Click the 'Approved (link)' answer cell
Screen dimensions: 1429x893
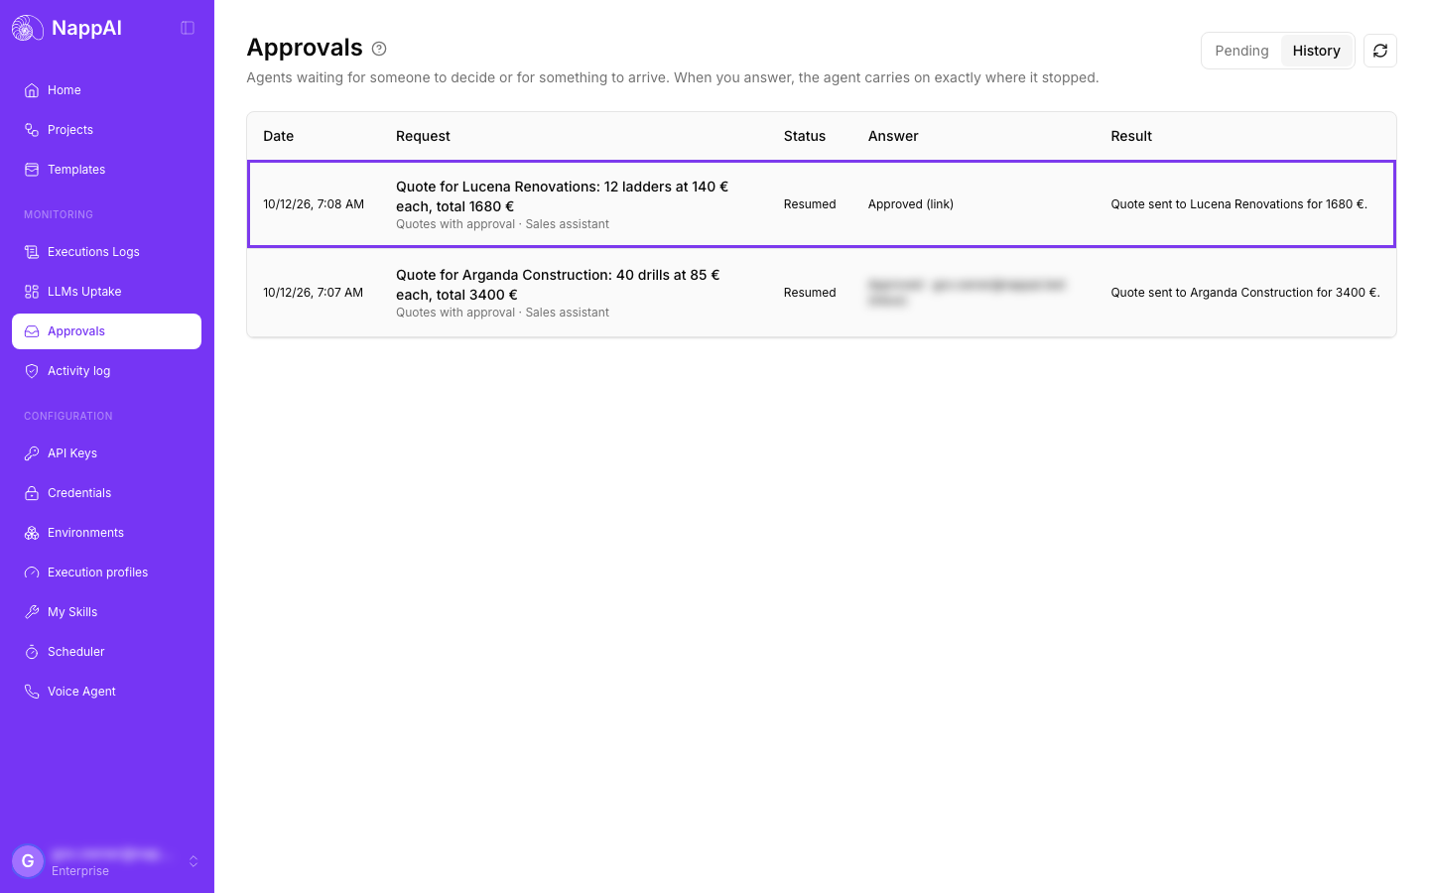(x=911, y=204)
